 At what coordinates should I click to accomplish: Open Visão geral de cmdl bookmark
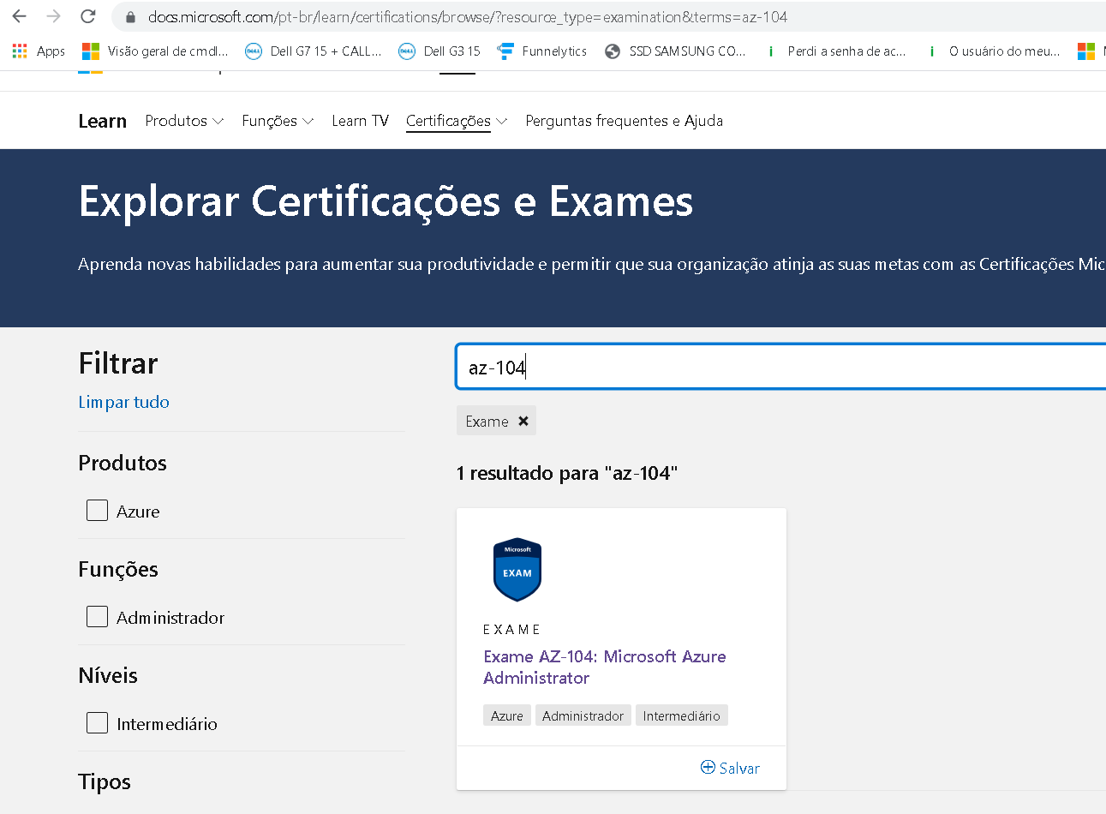(x=155, y=51)
